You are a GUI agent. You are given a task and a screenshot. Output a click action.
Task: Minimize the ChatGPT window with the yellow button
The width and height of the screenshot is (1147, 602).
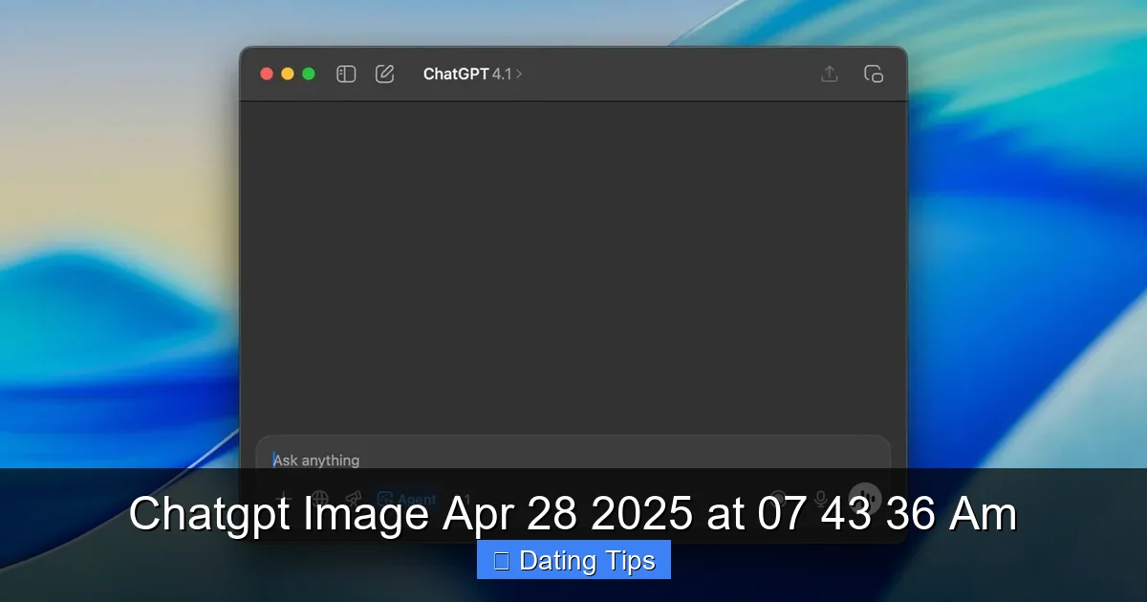[288, 74]
